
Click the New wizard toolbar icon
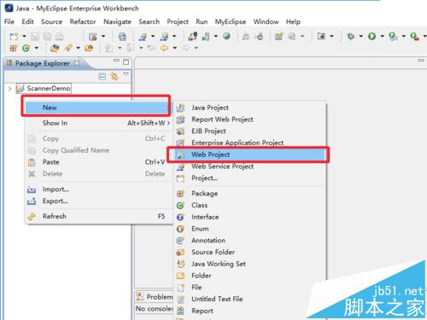pyautogui.click(x=14, y=37)
